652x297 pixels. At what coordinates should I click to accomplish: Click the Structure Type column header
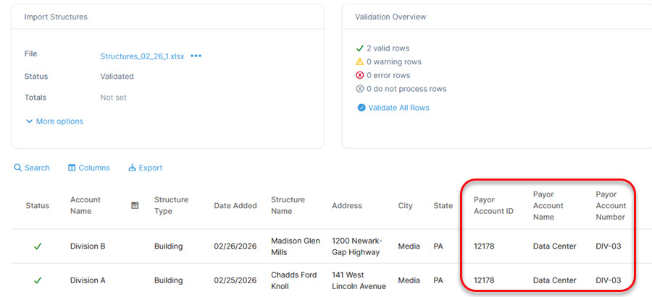[171, 205]
